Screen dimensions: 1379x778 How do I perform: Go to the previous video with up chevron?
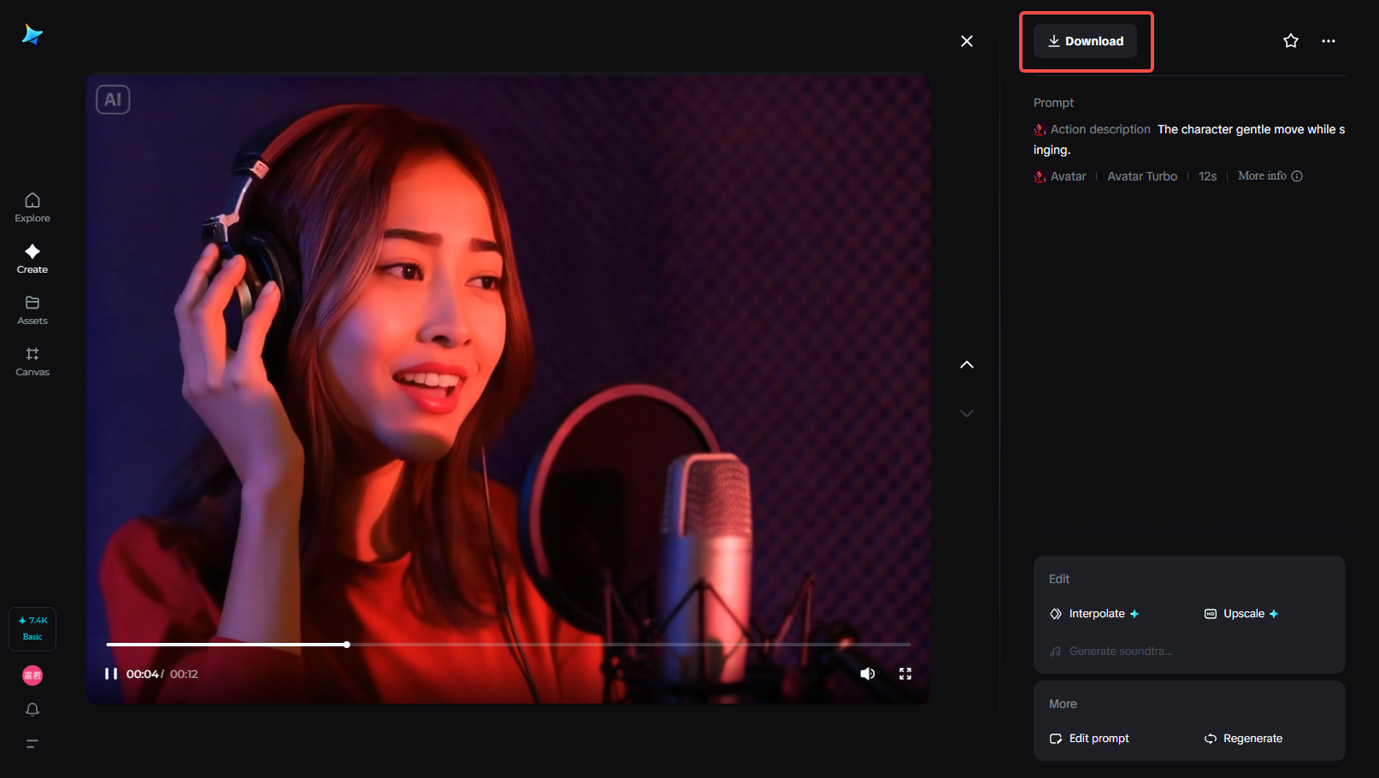pyautogui.click(x=967, y=364)
